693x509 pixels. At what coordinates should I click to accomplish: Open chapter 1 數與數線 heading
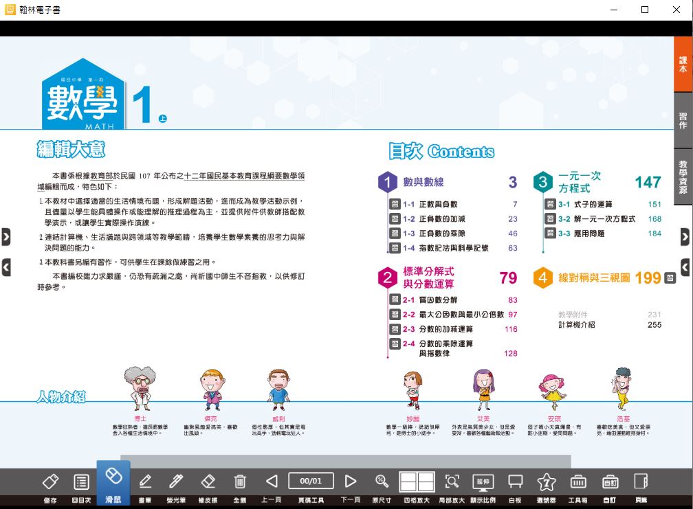(423, 182)
